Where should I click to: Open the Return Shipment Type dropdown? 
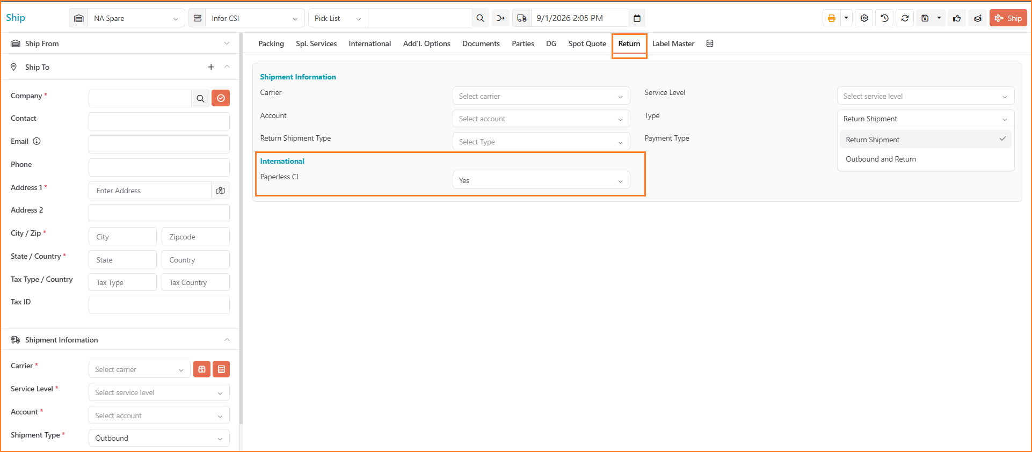tap(541, 142)
